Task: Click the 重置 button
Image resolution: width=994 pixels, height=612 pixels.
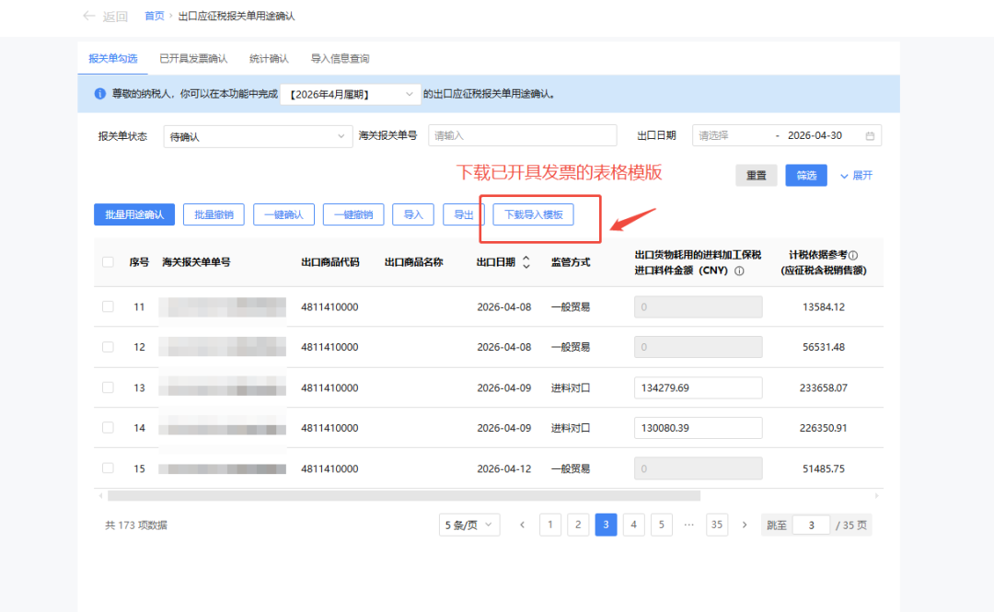Action: click(757, 176)
